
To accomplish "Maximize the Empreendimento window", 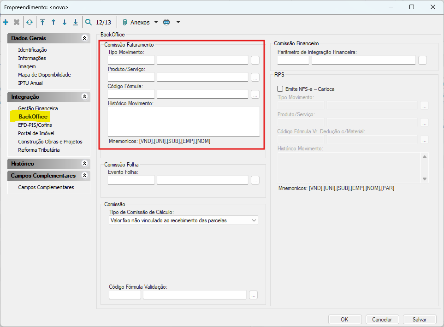I will point(412,7).
